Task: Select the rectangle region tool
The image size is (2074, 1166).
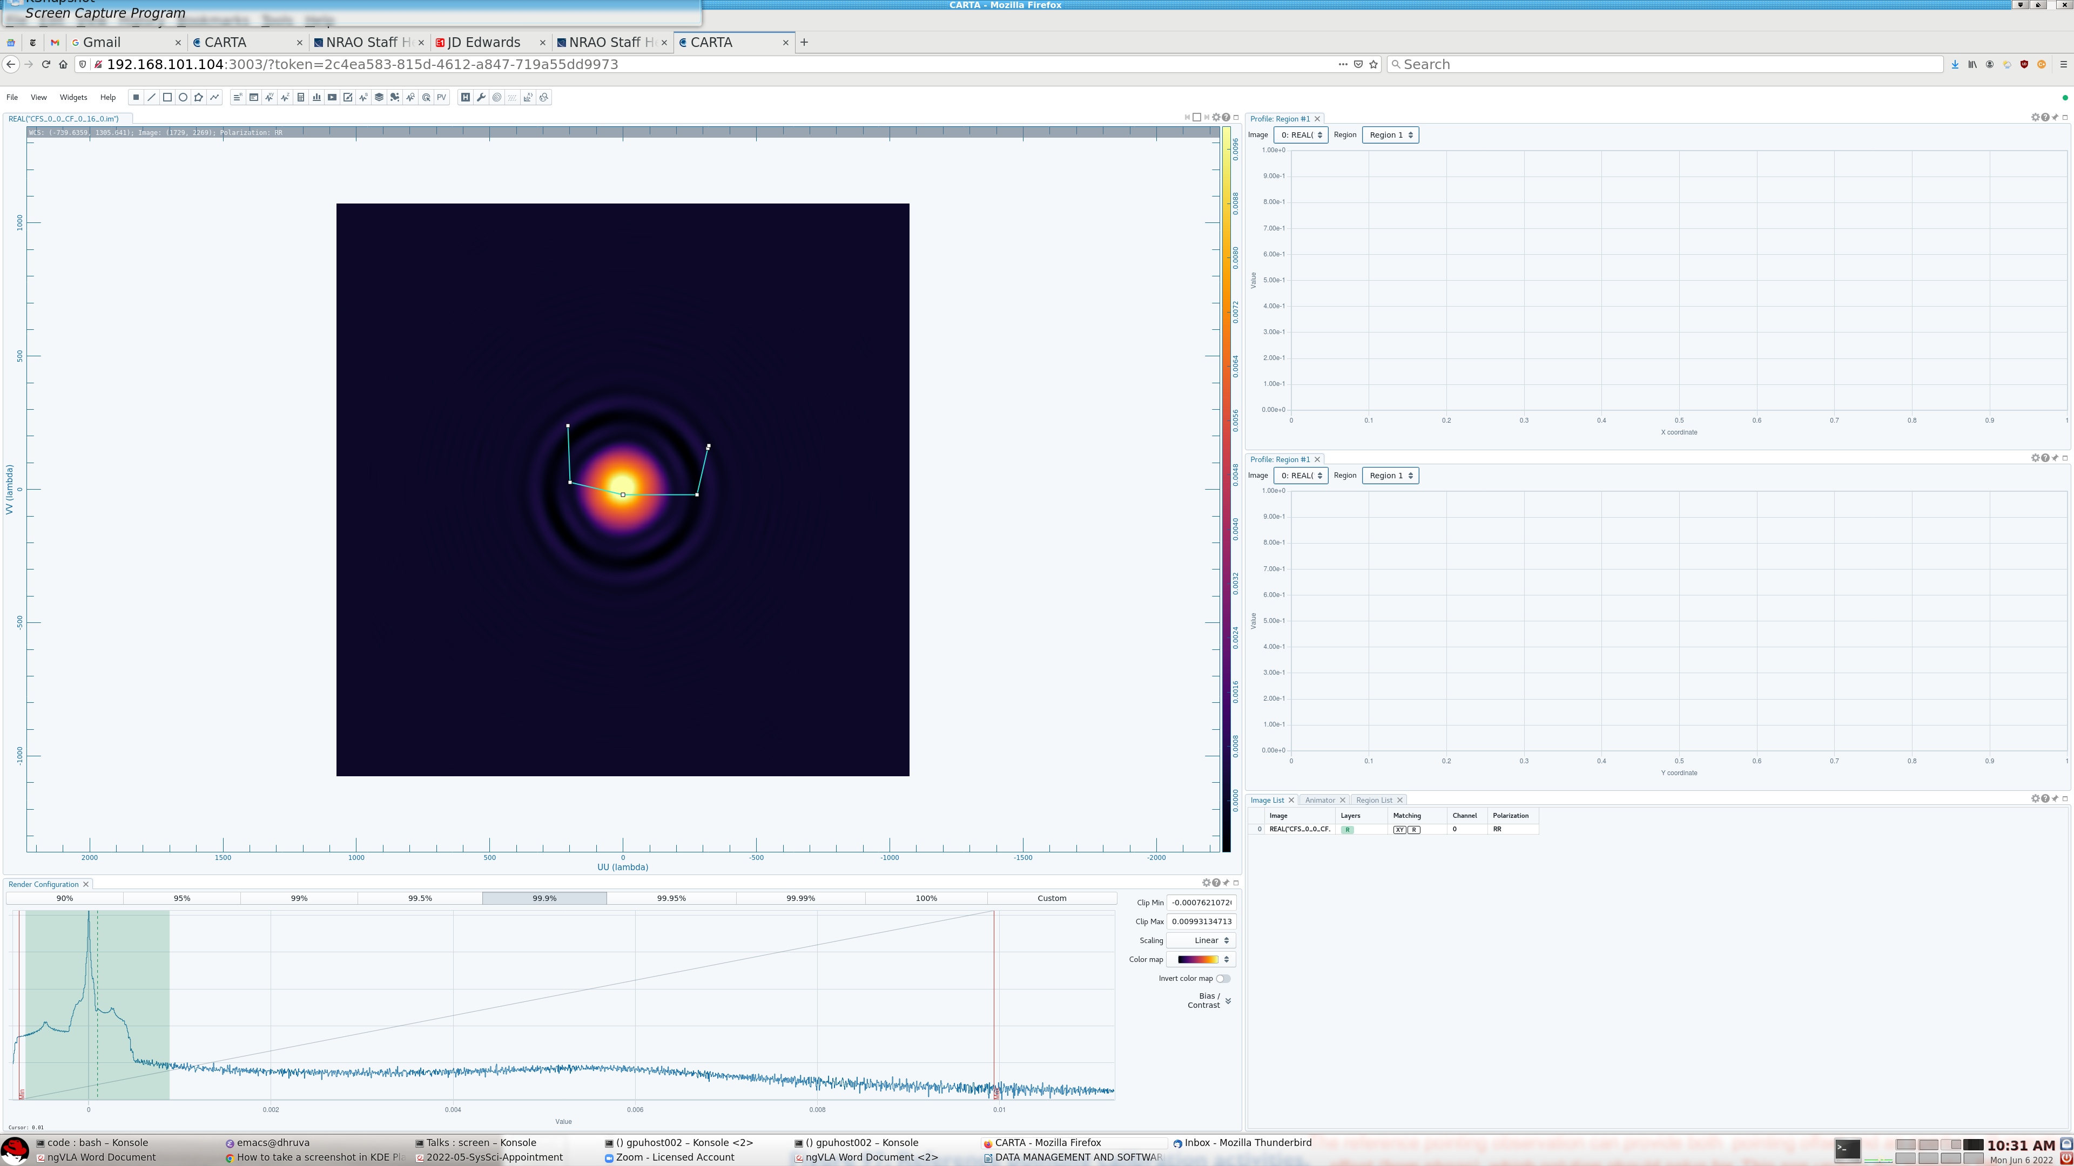Action: (x=167, y=97)
